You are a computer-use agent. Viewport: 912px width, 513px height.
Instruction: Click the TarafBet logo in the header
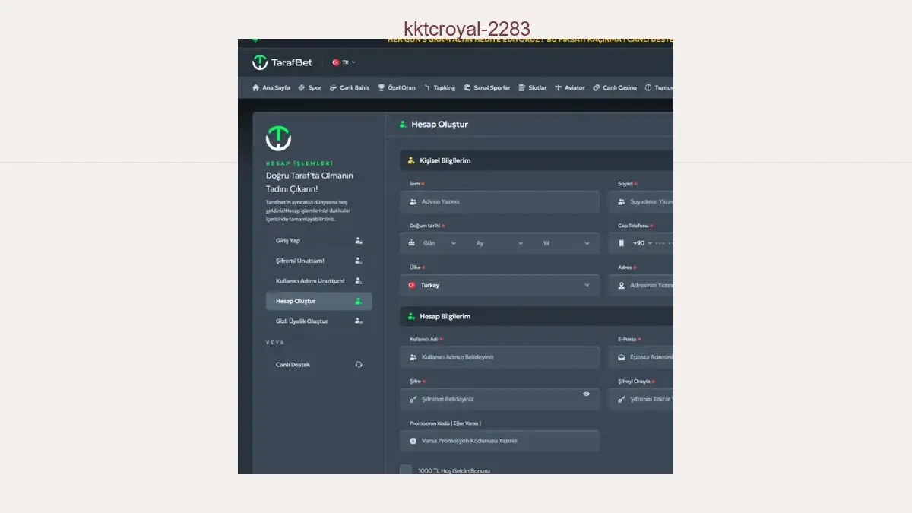[x=282, y=62]
